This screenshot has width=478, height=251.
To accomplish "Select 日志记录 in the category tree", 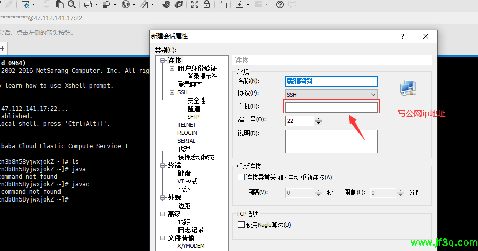I will pos(191,230).
